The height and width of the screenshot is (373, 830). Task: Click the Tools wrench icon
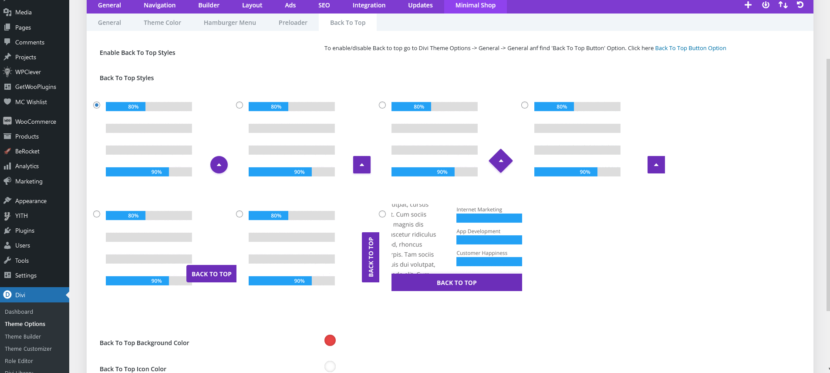7,260
